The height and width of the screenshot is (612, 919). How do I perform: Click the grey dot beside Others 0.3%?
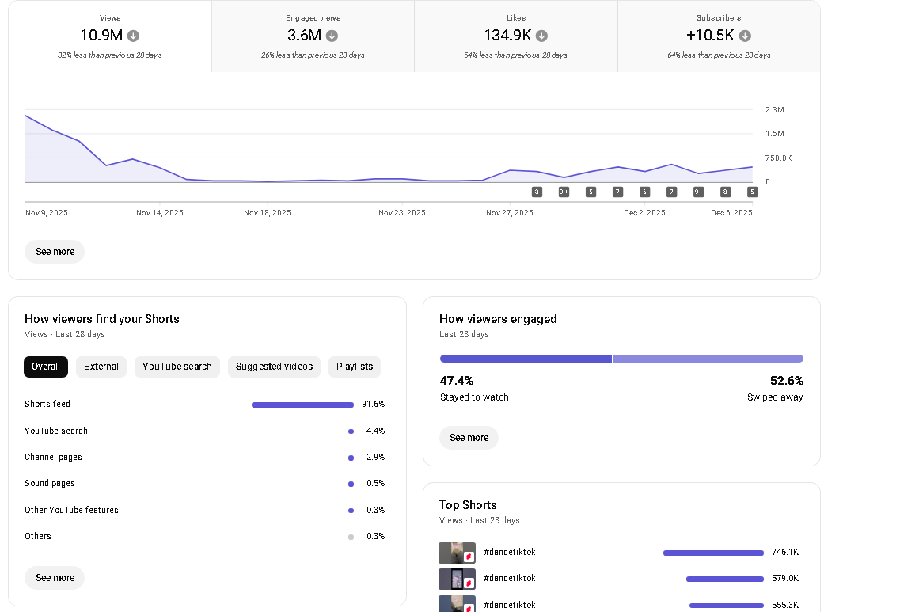pyautogui.click(x=351, y=537)
